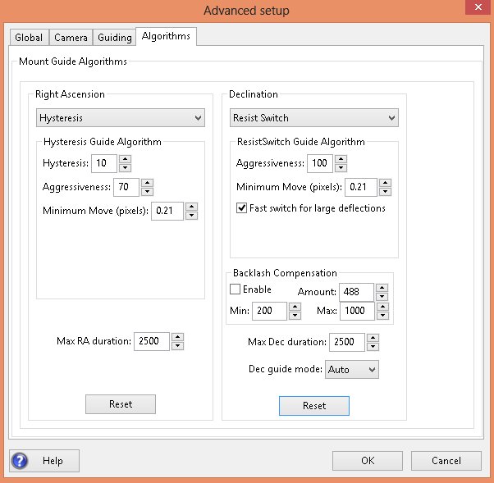Increase RA Aggressiveness with up arrow

tap(147, 183)
